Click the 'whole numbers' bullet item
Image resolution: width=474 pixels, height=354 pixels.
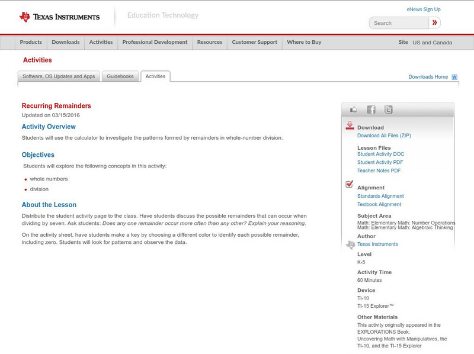point(49,179)
